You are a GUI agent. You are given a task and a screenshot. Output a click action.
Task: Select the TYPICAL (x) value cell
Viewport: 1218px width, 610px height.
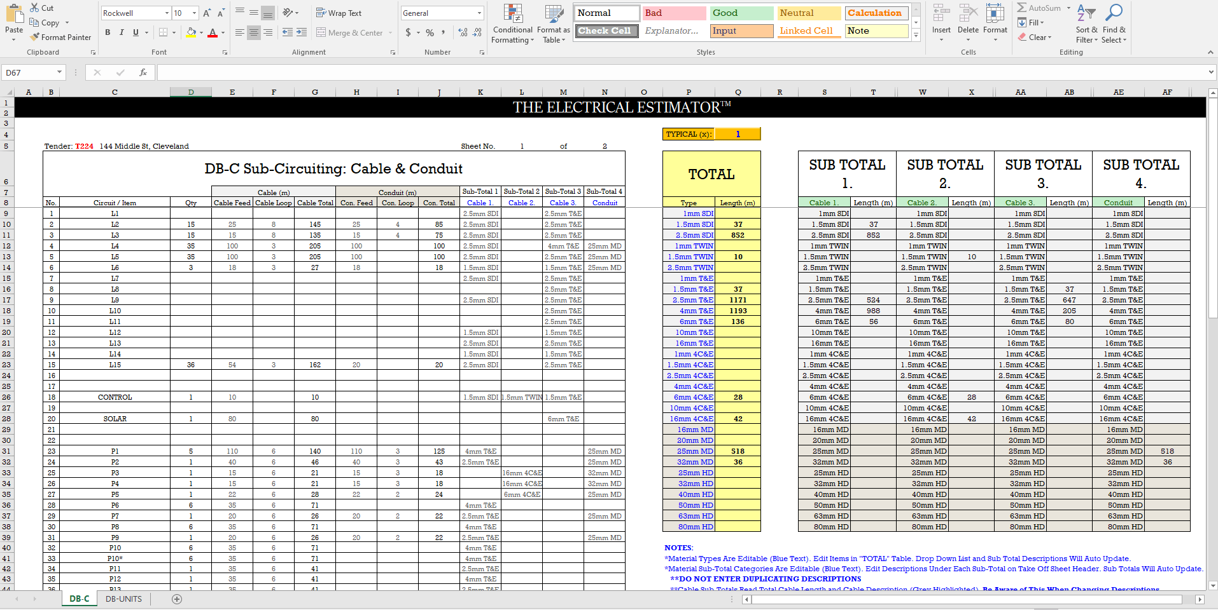tap(738, 134)
